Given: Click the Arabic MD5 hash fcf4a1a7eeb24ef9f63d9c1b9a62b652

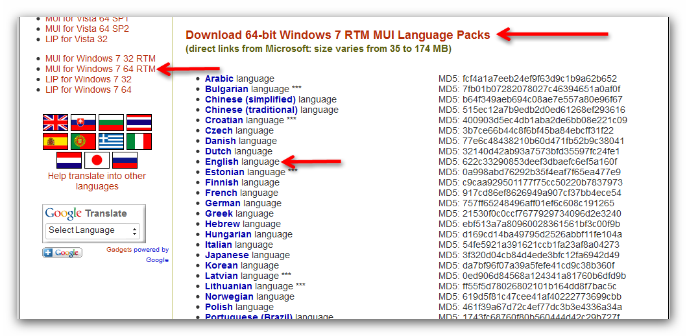Looking at the screenshot, I should point(539,79).
